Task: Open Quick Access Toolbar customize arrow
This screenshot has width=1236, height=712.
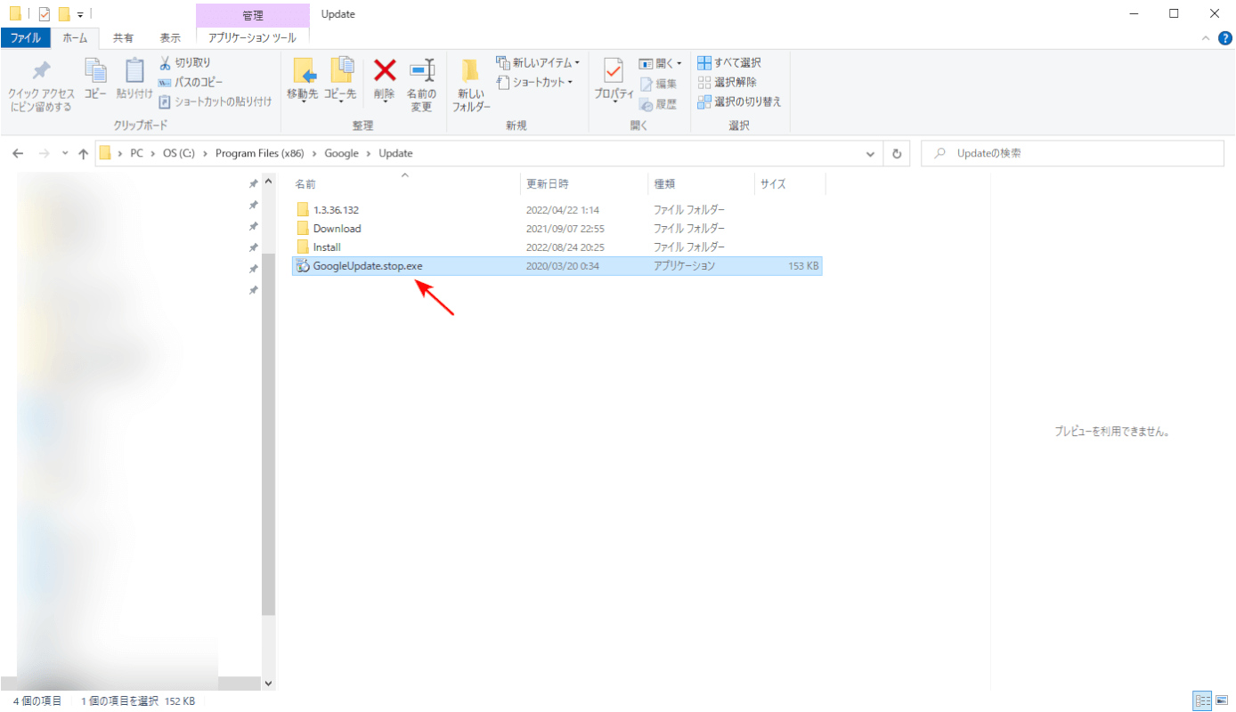Action: coord(81,14)
